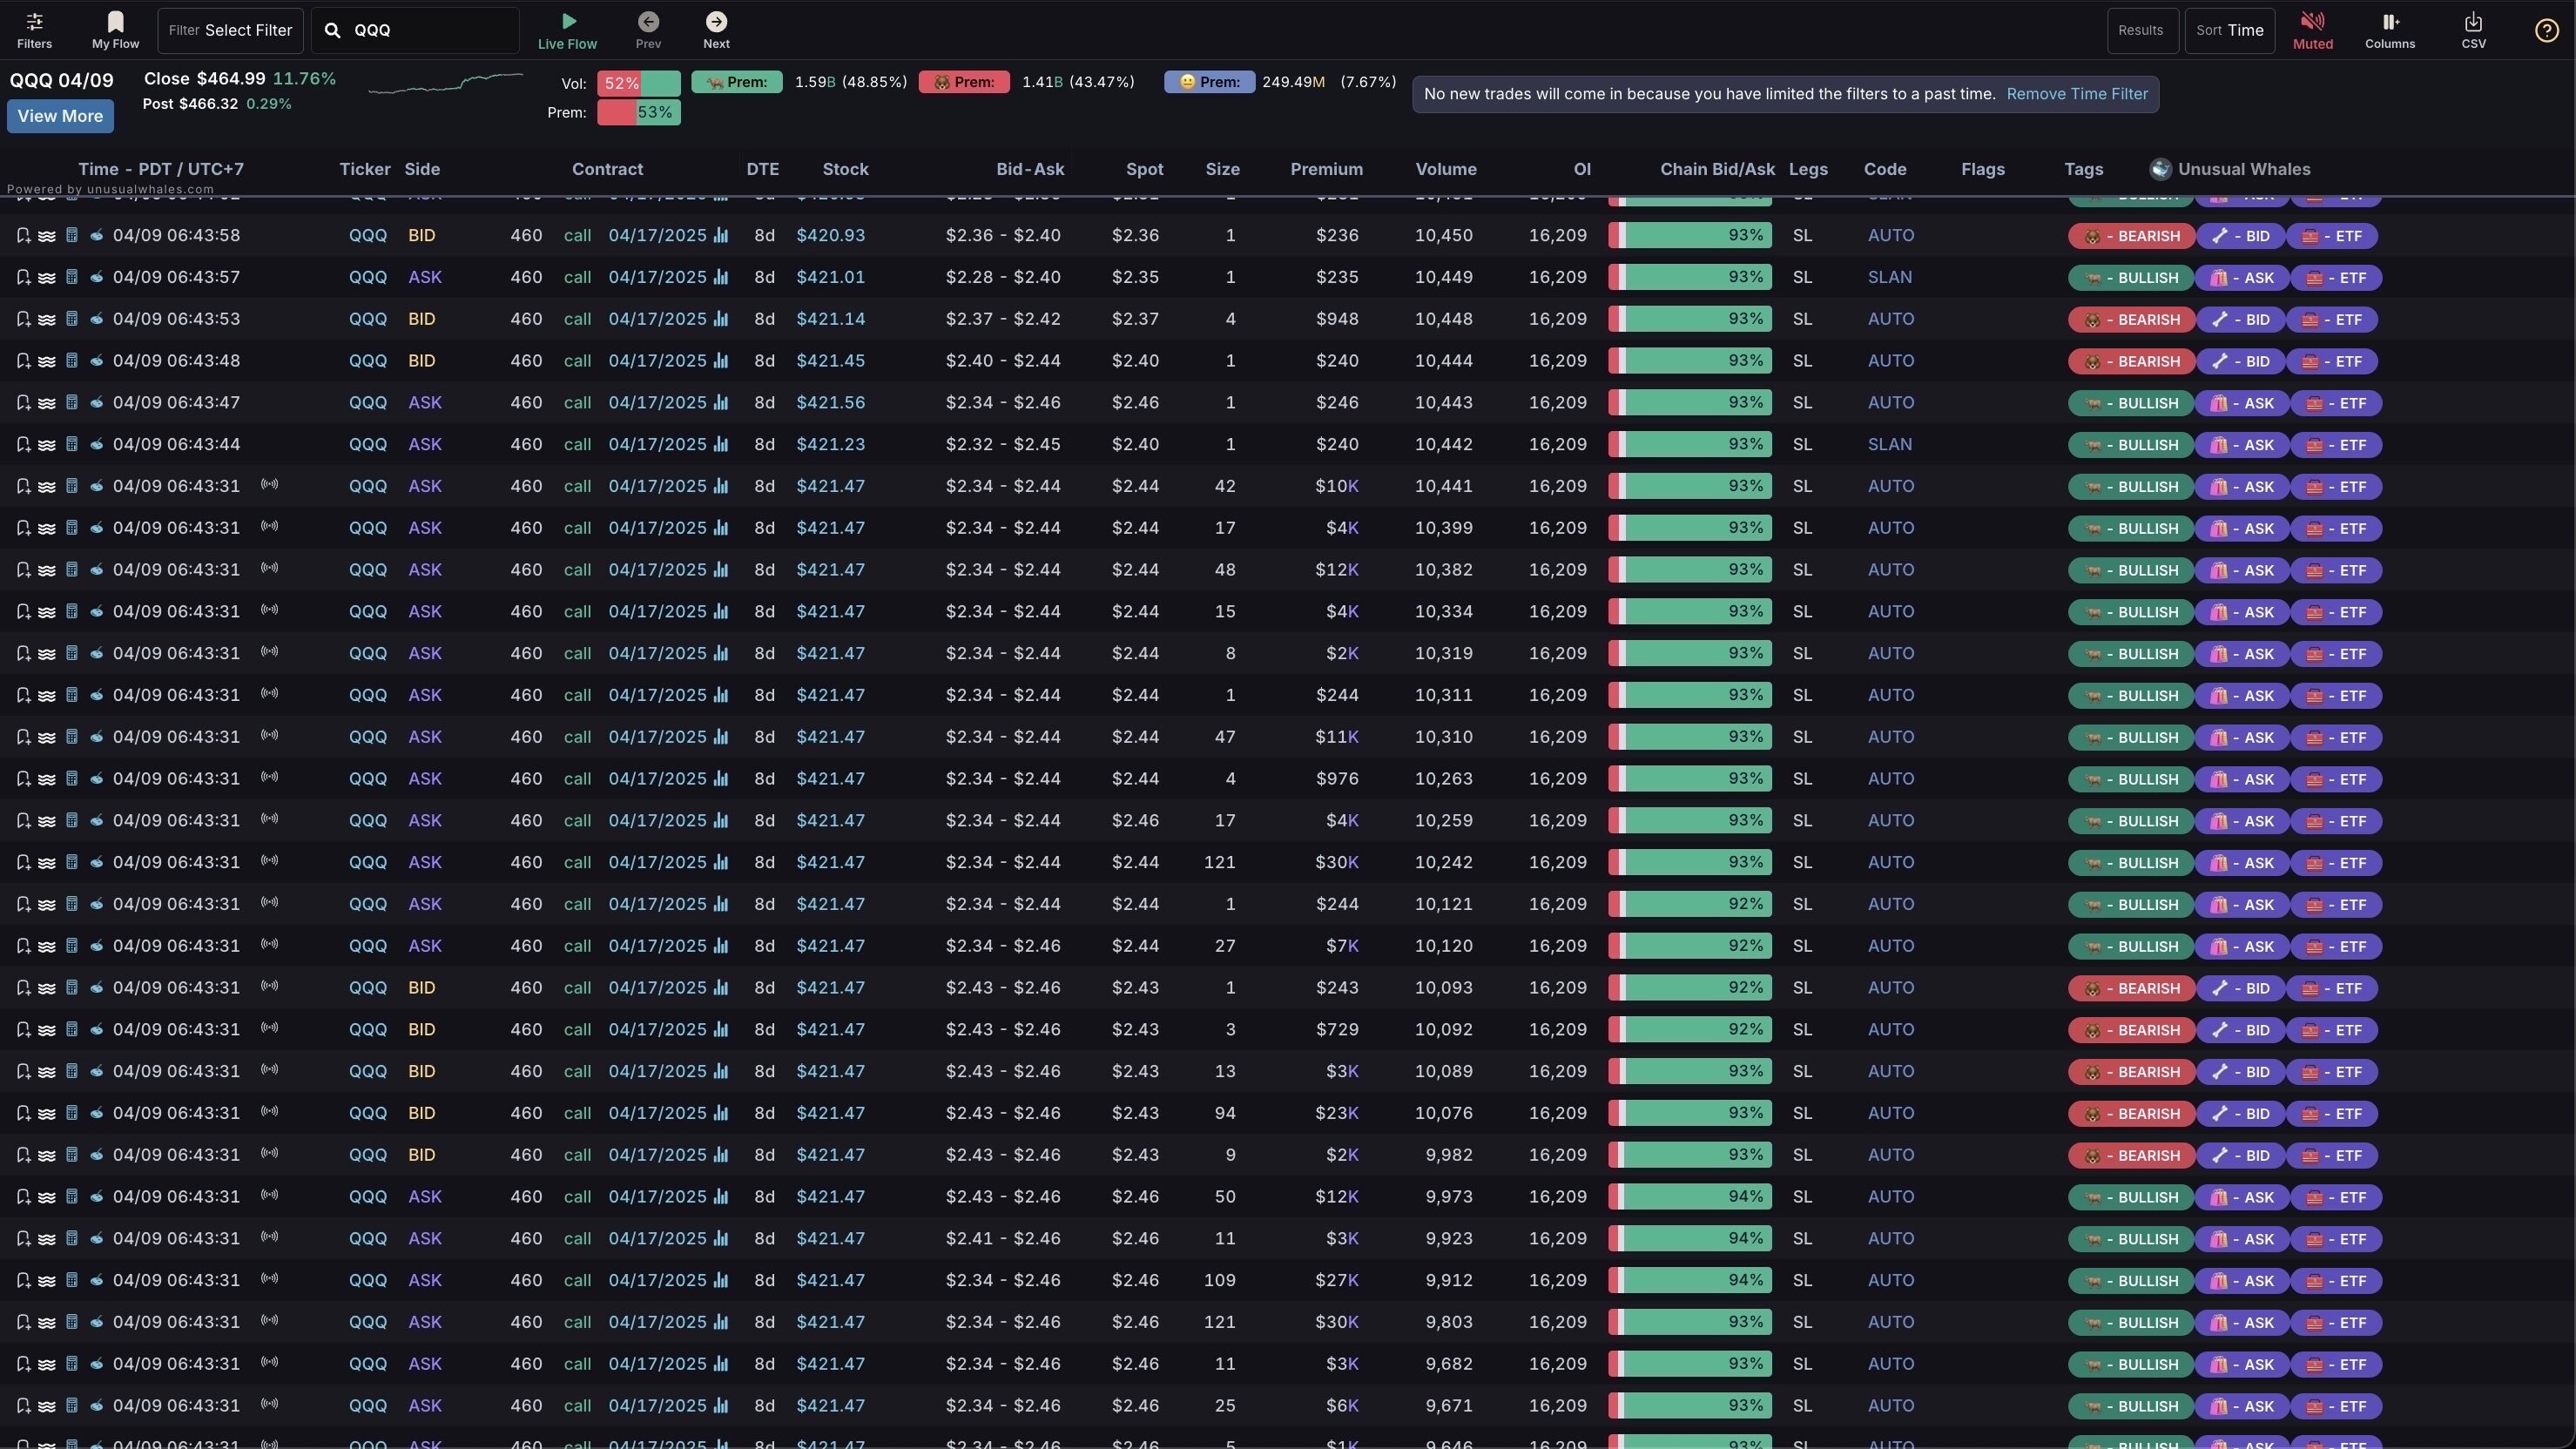This screenshot has height=1449, width=2576.
Task: Click 04/17/2025 expiry on 06:43:44 row
Action: pyautogui.click(x=657, y=445)
